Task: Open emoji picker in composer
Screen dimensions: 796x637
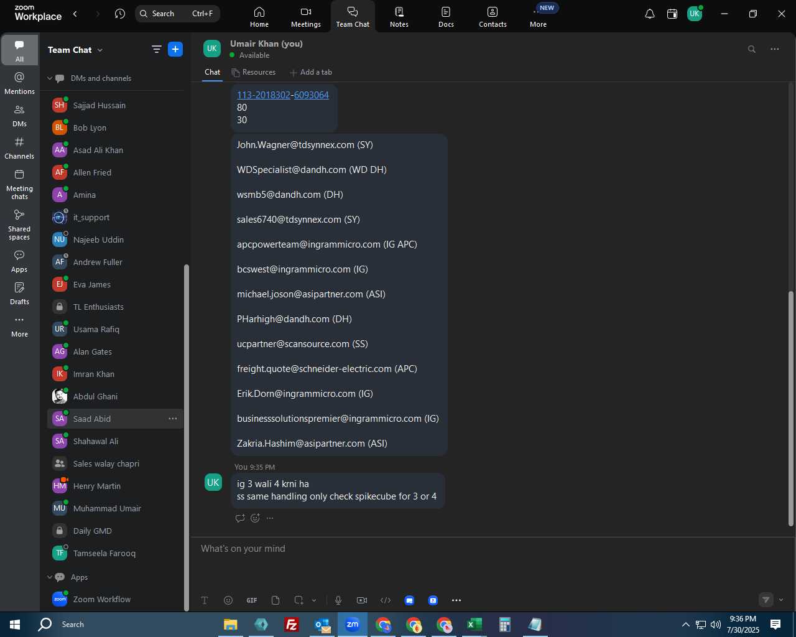Action: (x=228, y=600)
